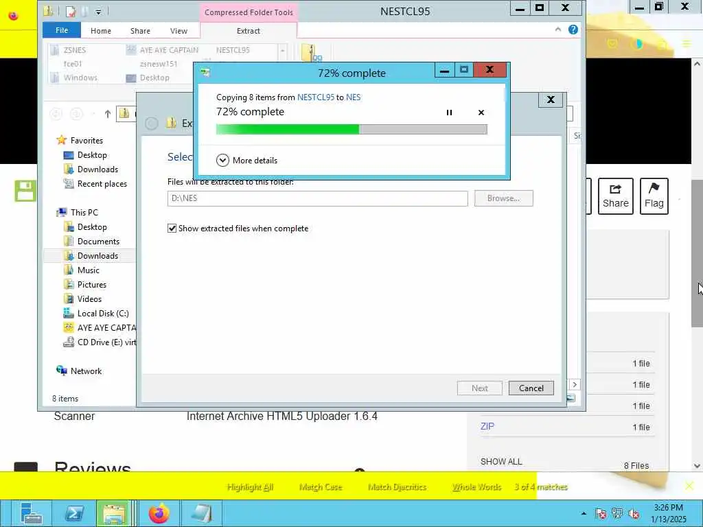
Task: Switch to the View ribbon tab
Action: click(179, 31)
